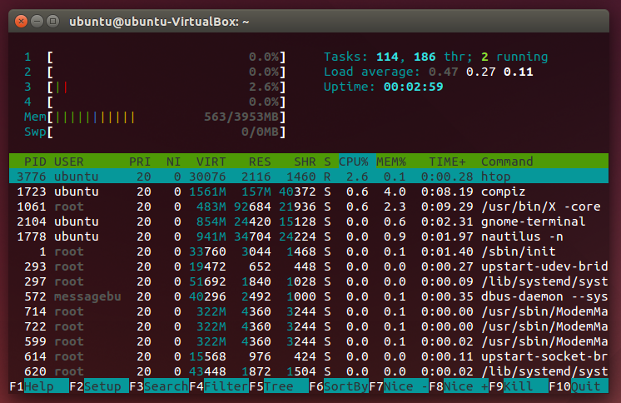Image resolution: width=621 pixels, height=403 pixels.
Task: Click the PRI column header
Action: click(140, 162)
